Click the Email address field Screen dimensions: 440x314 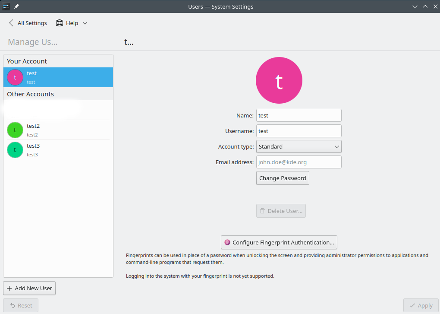pos(299,162)
